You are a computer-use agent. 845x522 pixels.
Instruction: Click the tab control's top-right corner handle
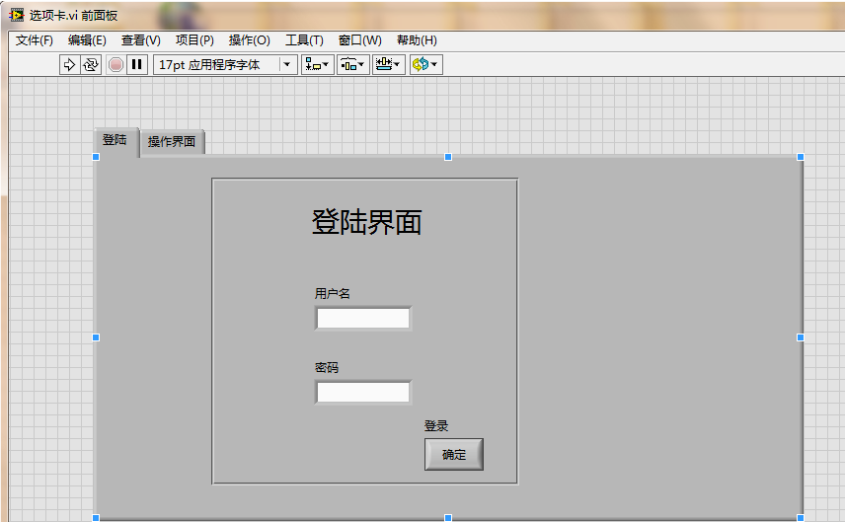tap(801, 157)
